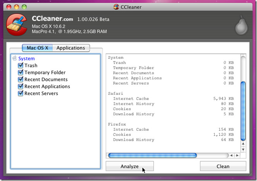Click the Internet History row in results
This screenshot has height=181, width=257.
(173, 104)
